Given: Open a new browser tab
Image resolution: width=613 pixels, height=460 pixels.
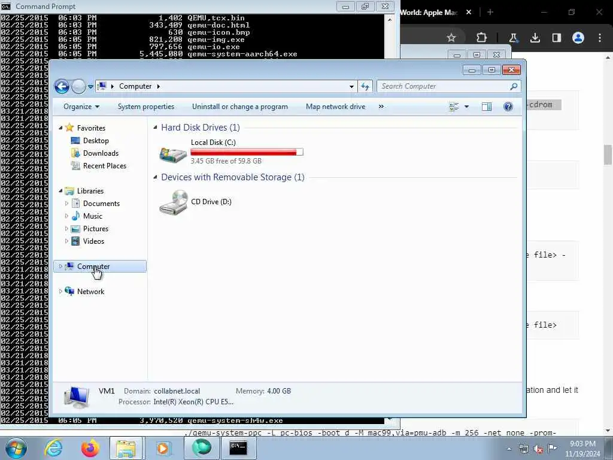Looking at the screenshot, I should point(490,12).
